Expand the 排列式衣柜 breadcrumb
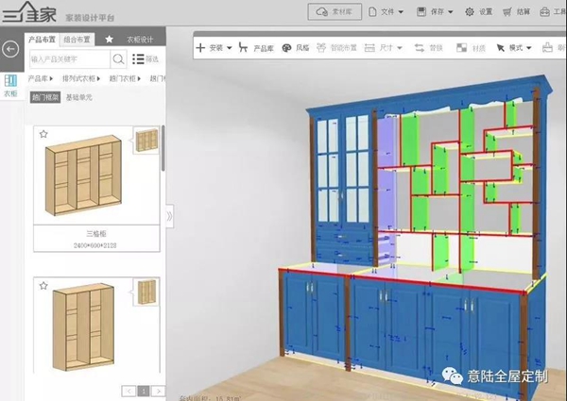The image size is (567, 401). [x=81, y=78]
